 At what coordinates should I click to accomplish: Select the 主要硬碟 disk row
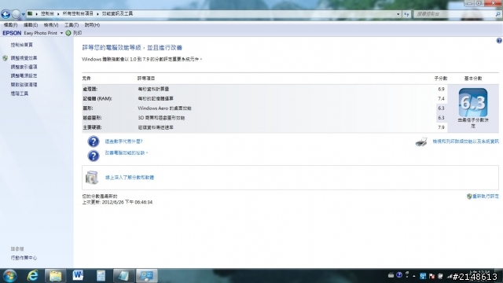coord(265,127)
